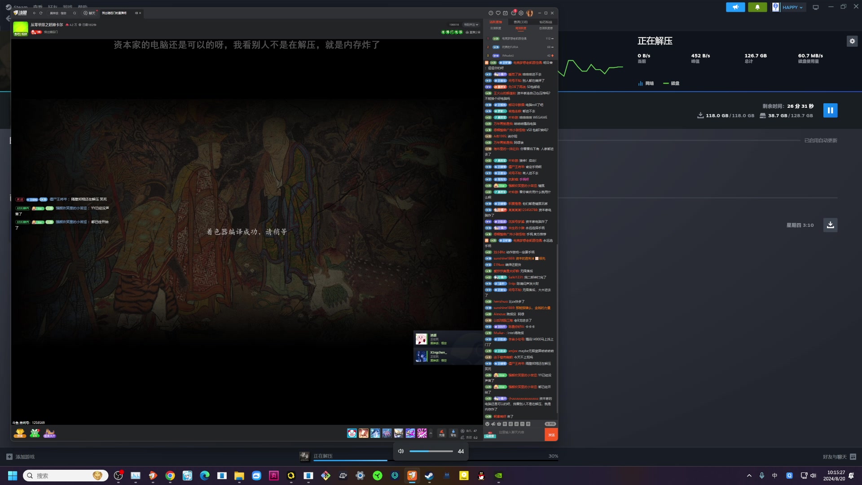Toggle the 屏蔽 block filter in chat
The image size is (862, 485).
tap(550, 424)
